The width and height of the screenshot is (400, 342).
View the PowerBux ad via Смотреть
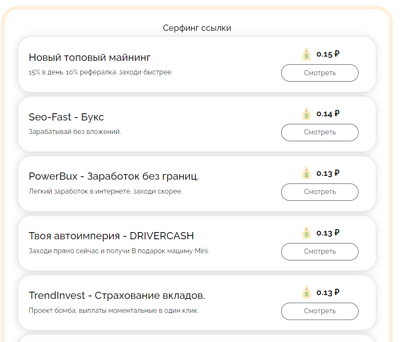click(320, 192)
